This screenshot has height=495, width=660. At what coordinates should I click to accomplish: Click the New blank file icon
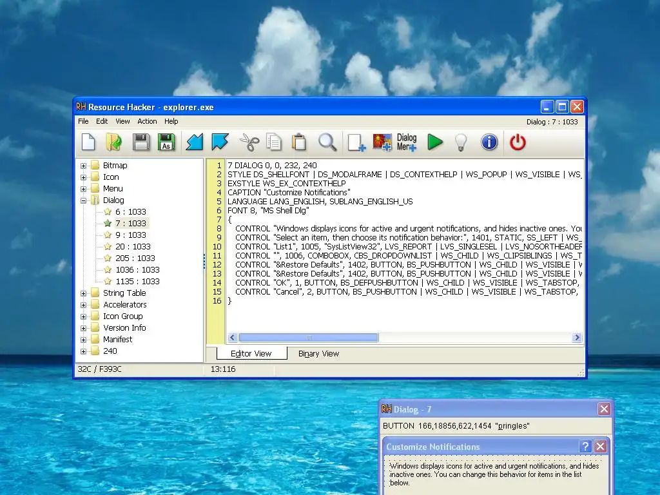pyautogui.click(x=88, y=142)
